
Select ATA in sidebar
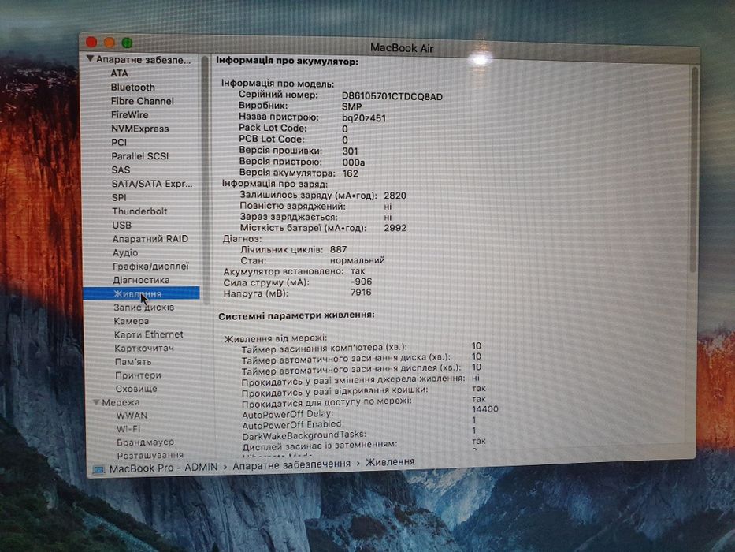click(119, 73)
